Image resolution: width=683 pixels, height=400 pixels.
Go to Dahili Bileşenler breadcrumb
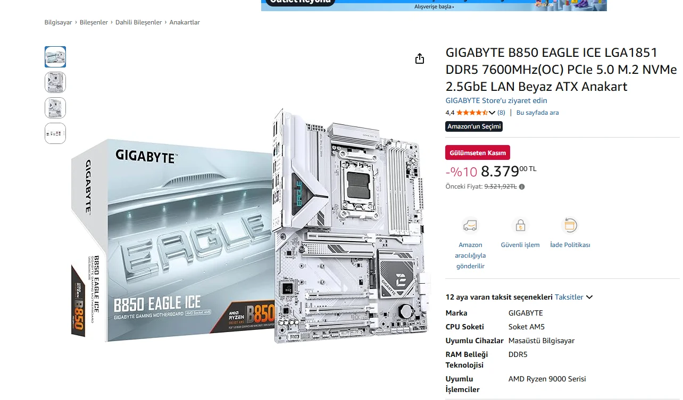point(138,22)
